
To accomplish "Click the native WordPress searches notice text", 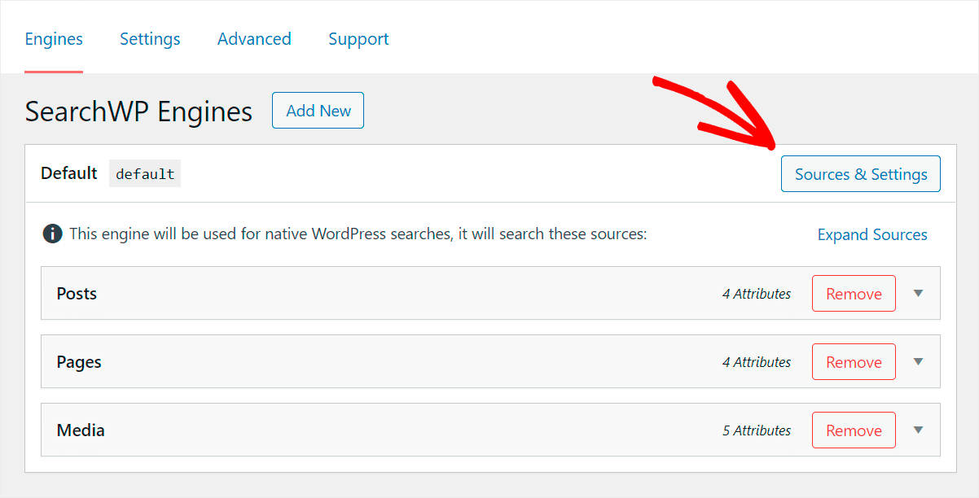I will [x=358, y=234].
